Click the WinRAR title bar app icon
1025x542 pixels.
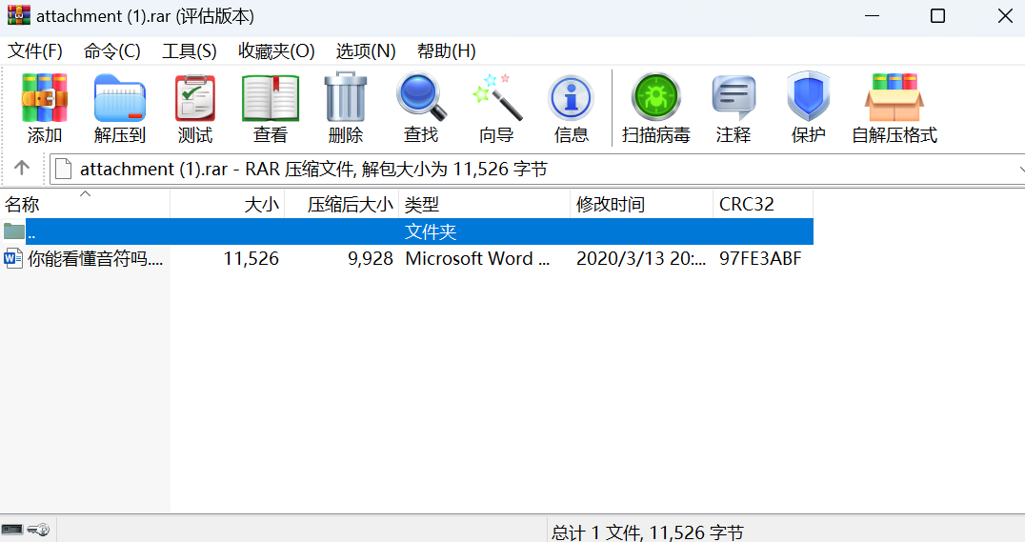(19, 15)
